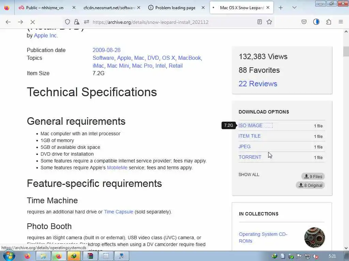
Task: List all tabs dropdown chevron
Action: point(294,8)
